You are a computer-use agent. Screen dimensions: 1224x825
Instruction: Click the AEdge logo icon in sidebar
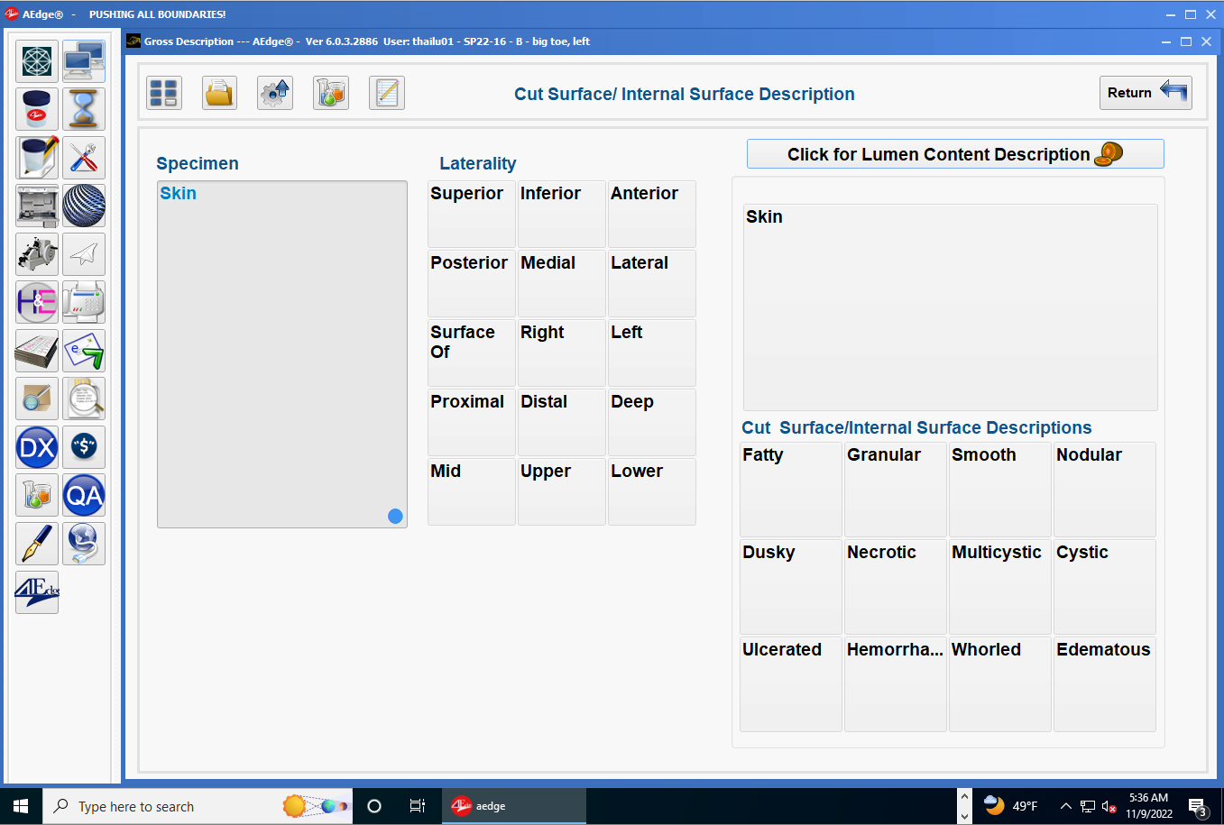(x=37, y=592)
